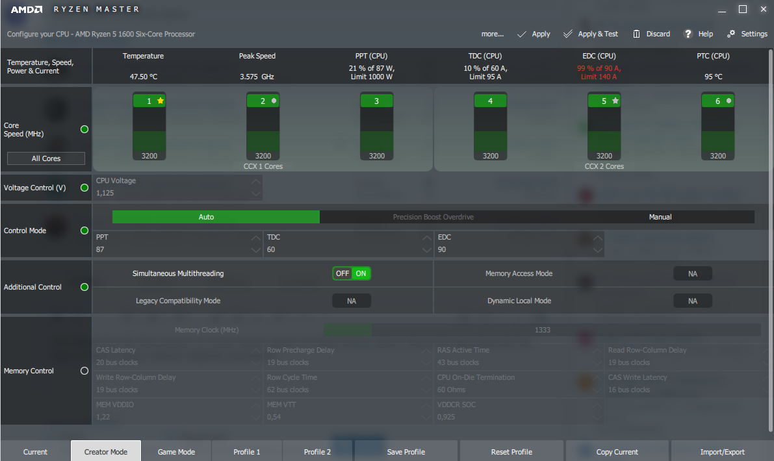Viewport: 774px width, 461px height.
Task: Click the 3.575 GHz peak speed value
Action: click(257, 77)
